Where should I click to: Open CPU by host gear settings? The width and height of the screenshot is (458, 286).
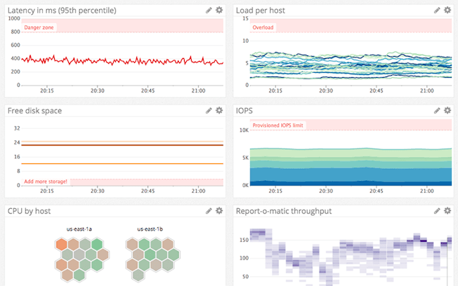click(x=219, y=210)
